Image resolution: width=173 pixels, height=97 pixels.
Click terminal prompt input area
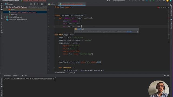pyautogui.click(x=55, y=79)
